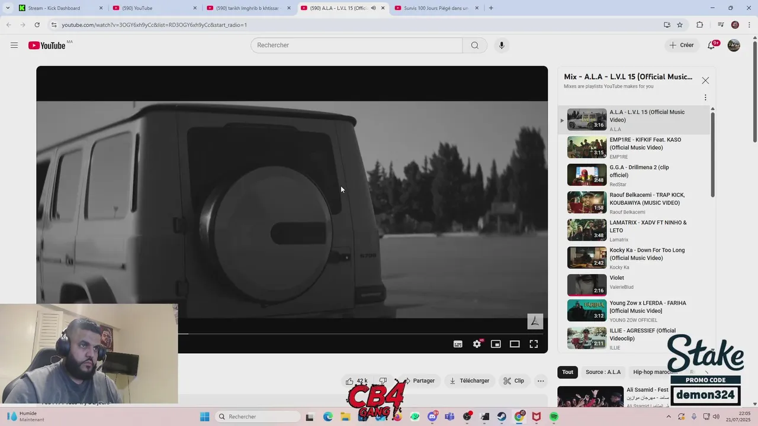Open Chrome media controls icon
The image size is (758, 426).
point(721,25)
